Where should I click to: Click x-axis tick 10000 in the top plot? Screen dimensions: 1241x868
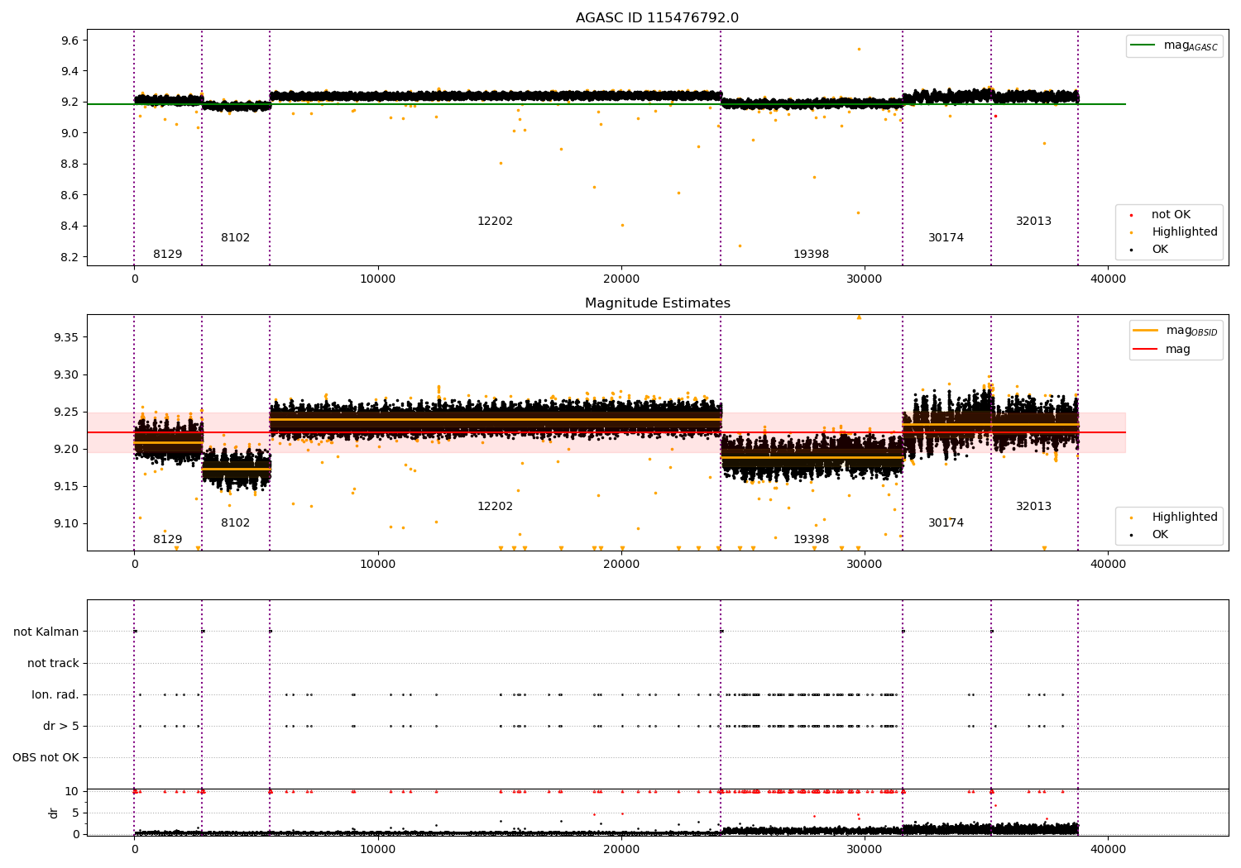pos(378,279)
